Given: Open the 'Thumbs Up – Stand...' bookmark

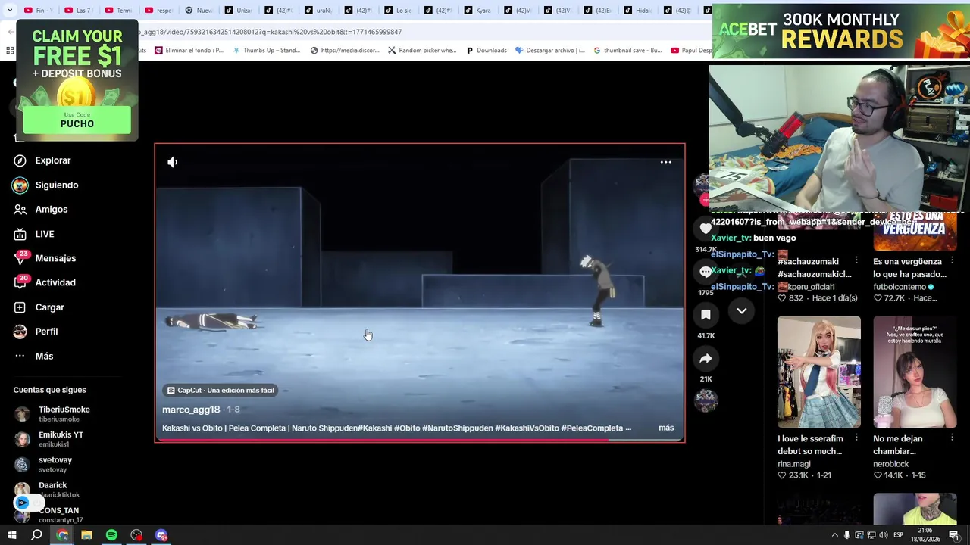Looking at the screenshot, I should 266,51.
